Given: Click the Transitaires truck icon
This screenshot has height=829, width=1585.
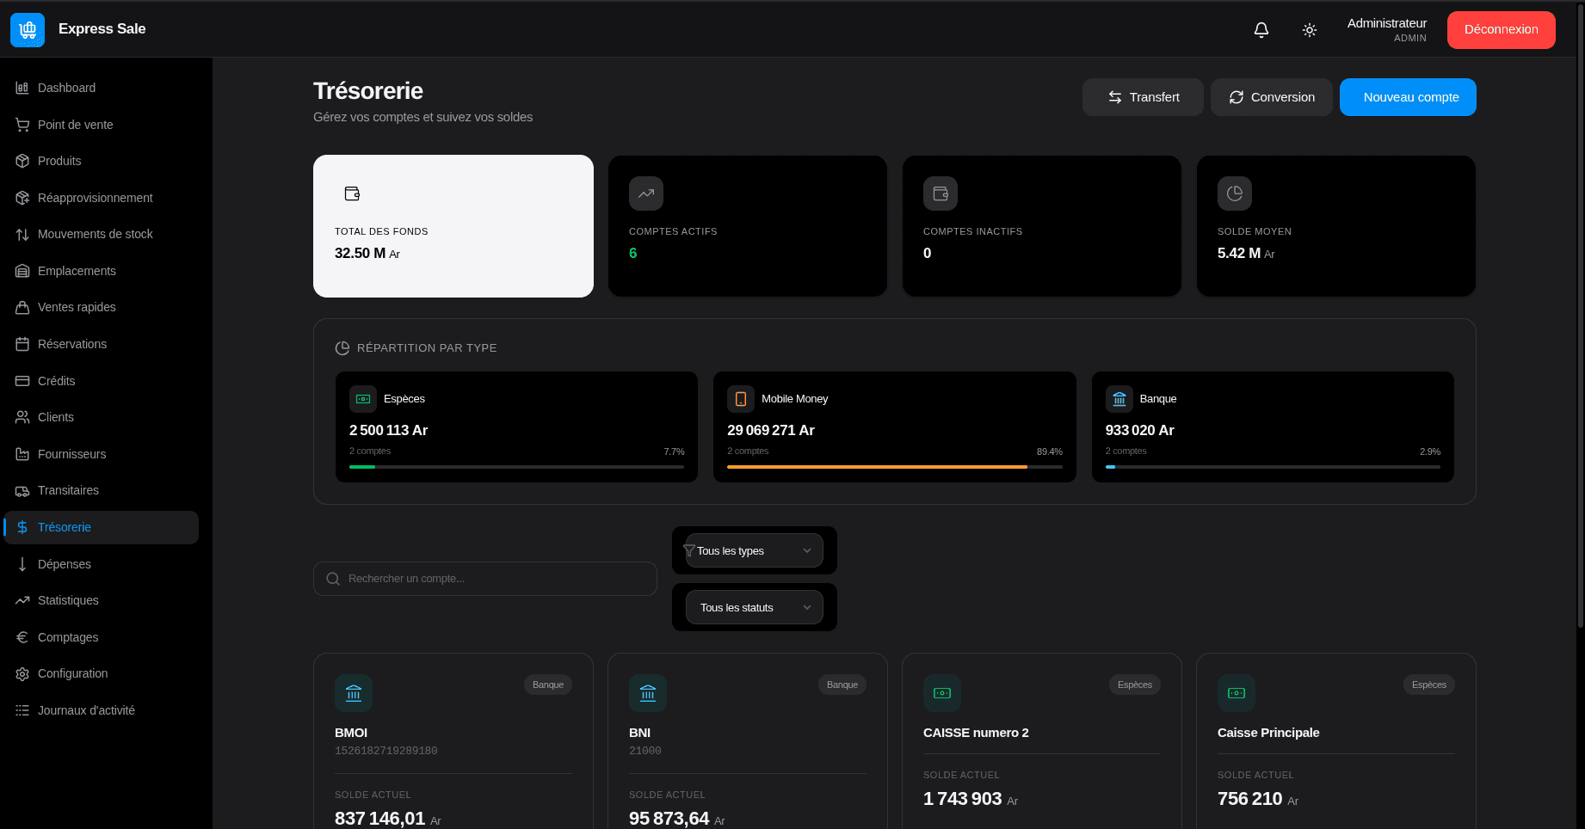Looking at the screenshot, I should (x=22, y=490).
